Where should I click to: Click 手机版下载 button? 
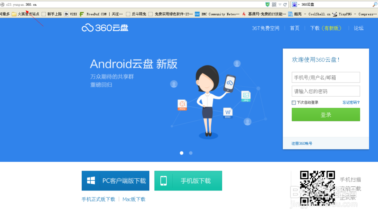click(x=188, y=181)
